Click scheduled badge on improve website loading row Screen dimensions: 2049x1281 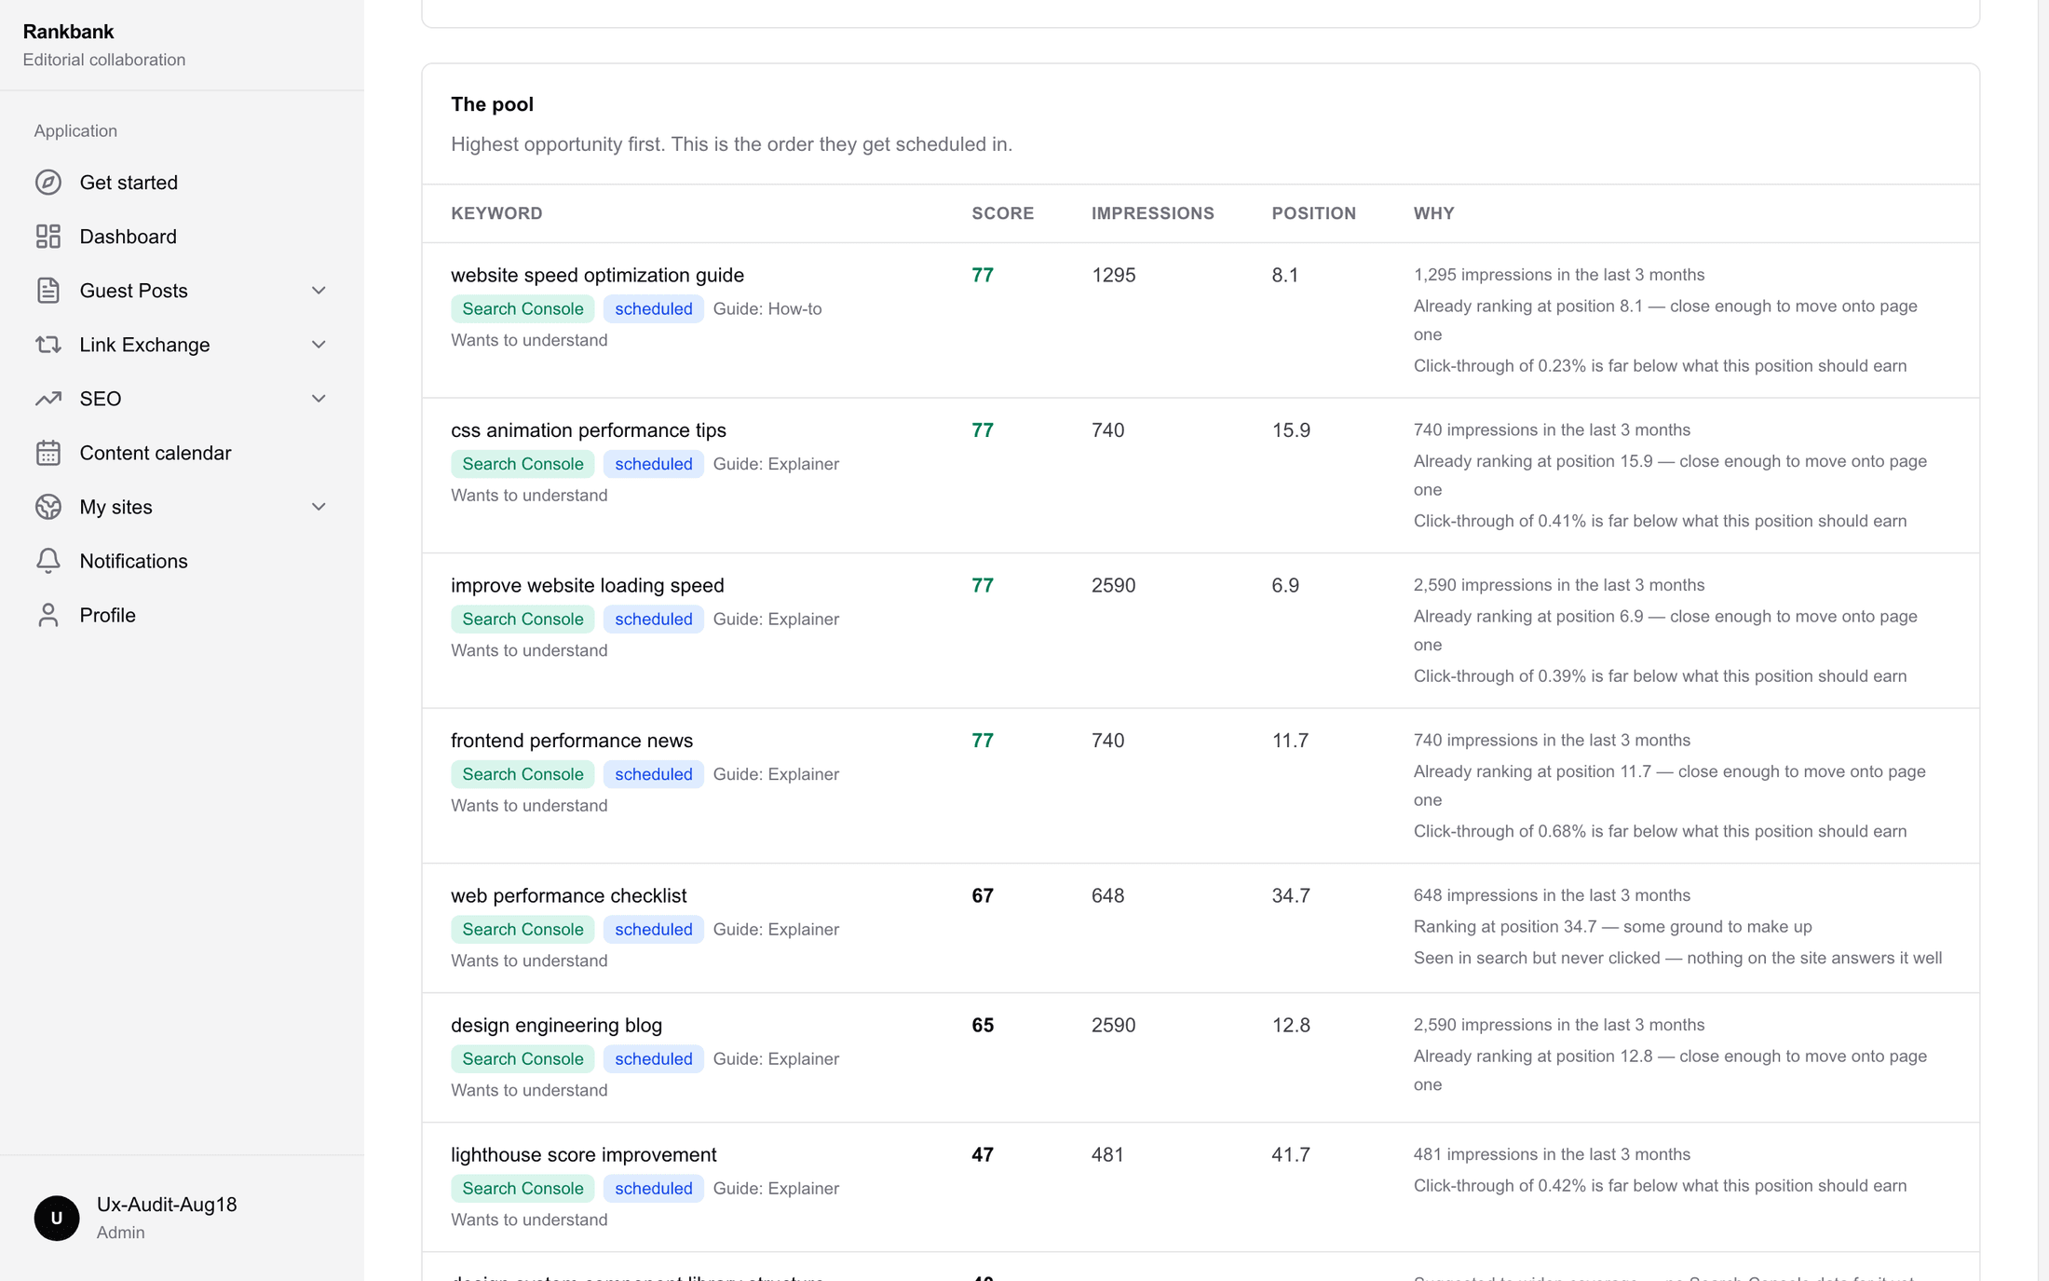pos(653,619)
